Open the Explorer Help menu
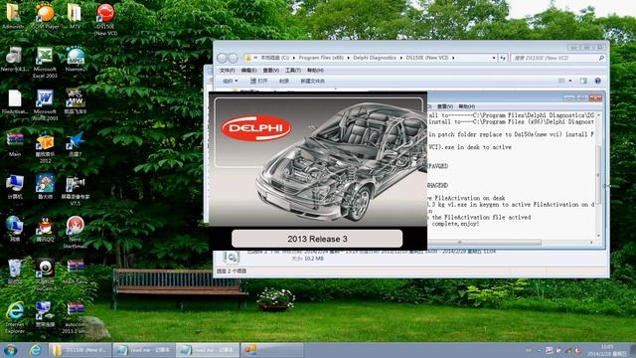Viewport: 636px width, 358px height. 315,71
